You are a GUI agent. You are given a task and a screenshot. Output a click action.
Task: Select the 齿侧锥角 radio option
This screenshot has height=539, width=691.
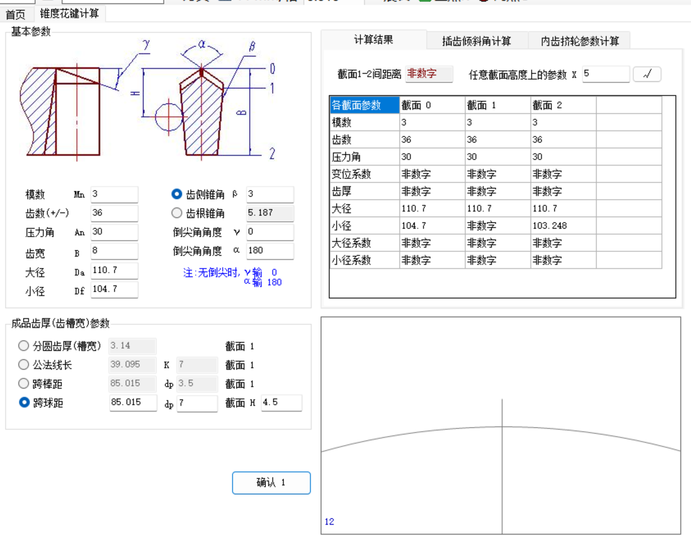point(176,194)
